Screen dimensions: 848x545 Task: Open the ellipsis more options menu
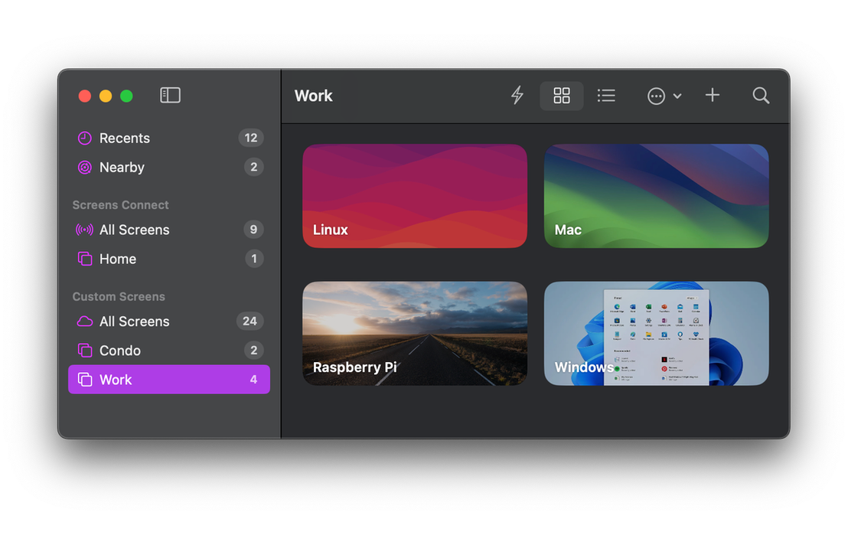pyautogui.click(x=664, y=96)
